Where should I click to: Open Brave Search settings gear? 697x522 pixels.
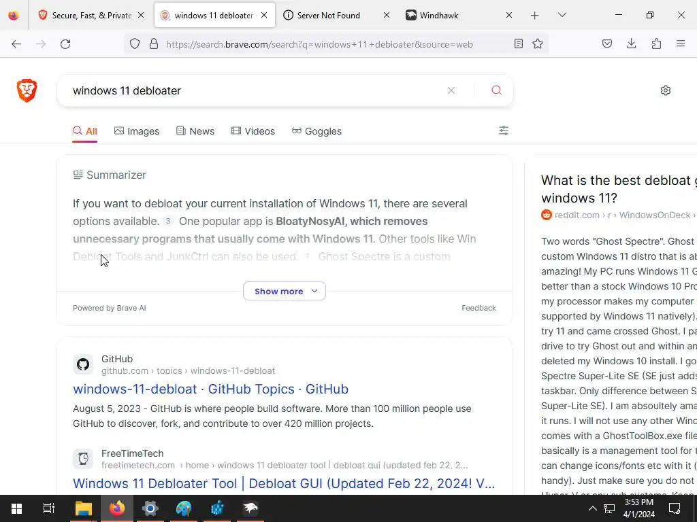tap(666, 90)
